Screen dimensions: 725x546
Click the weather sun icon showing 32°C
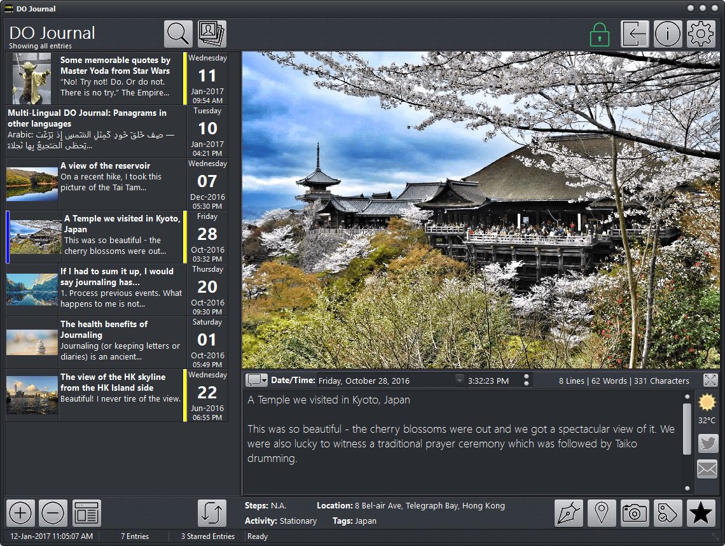click(x=708, y=402)
